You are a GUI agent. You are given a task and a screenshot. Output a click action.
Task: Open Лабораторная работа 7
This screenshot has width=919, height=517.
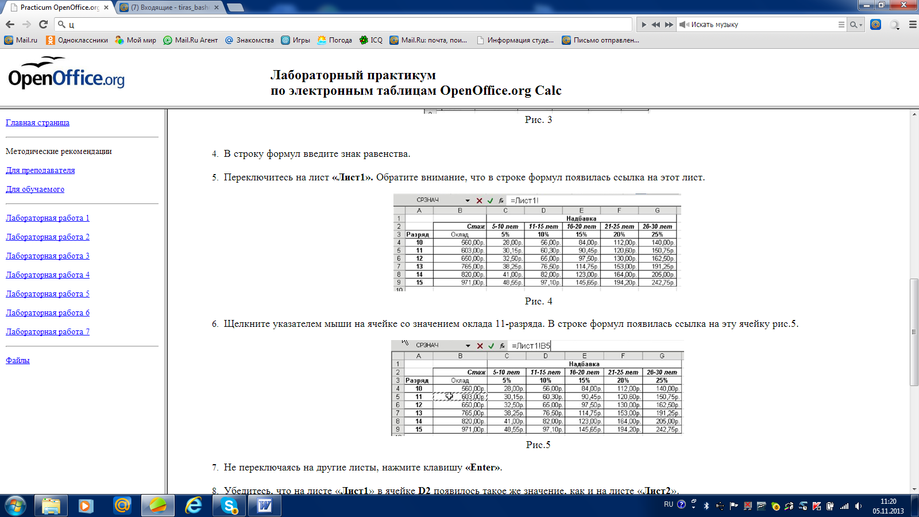(48, 331)
